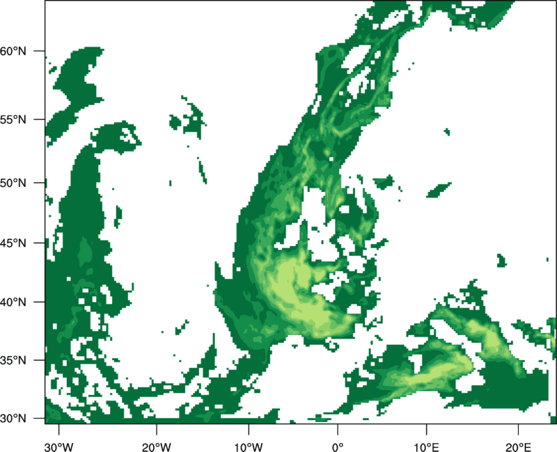557x452 pixels.
Task: Click the 10°E longitude label
Action: click(426, 447)
